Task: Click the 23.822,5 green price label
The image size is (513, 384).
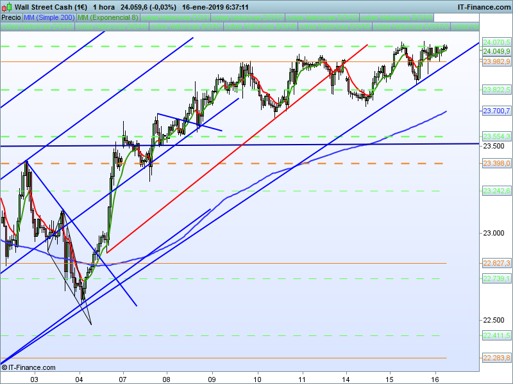Action: pyautogui.click(x=496, y=90)
